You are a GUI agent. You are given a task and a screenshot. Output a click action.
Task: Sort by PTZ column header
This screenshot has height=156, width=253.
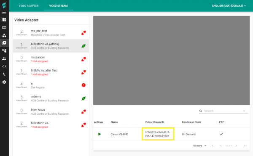click(x=221, y=122)
